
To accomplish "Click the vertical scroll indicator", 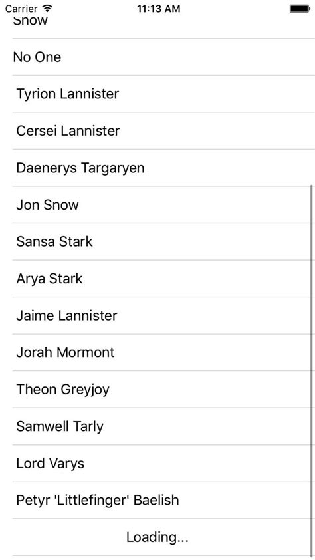I will pos(312,370).
